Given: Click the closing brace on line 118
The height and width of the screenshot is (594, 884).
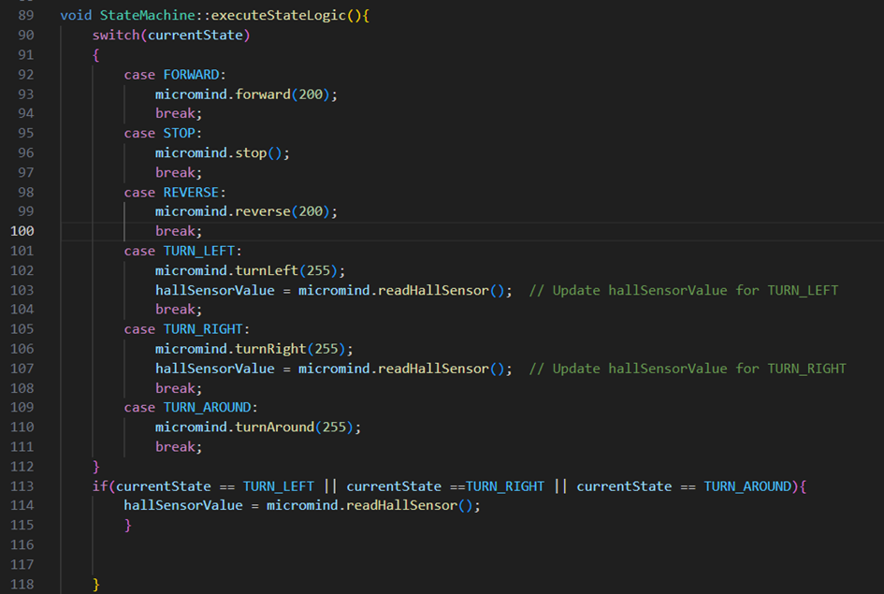Looking at the screenshot, I should (95, 584).
